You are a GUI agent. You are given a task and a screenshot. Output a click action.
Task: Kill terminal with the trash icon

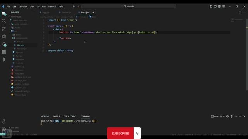[x=232, y=117]
